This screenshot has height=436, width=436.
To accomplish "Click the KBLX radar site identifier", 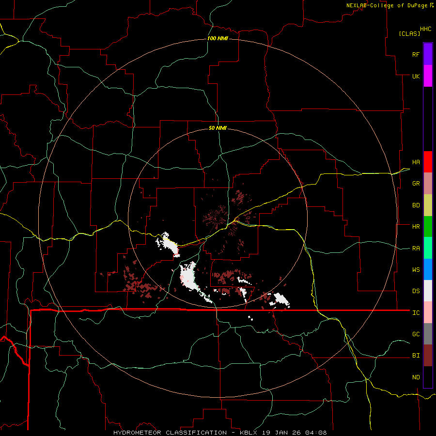I will 249,433.
